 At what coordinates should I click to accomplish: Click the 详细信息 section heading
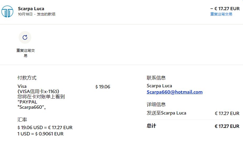pos(156,104)
